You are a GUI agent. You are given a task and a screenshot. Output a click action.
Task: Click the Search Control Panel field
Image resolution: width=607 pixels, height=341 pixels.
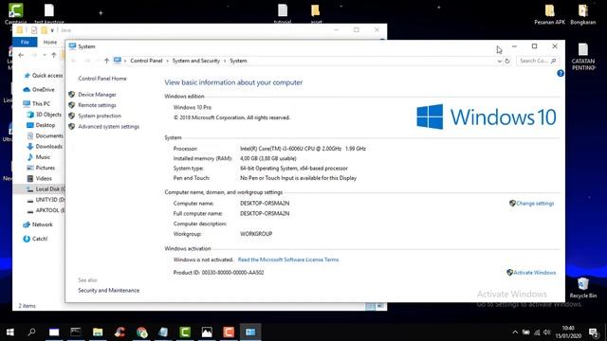538,61
